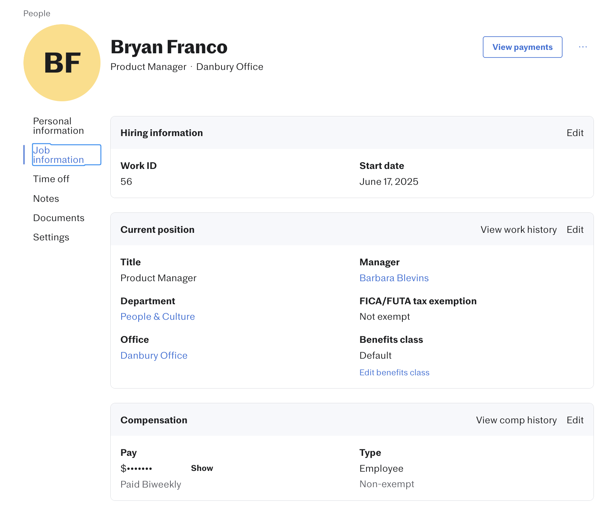Open the Documents section

click(x=59, y=218)
